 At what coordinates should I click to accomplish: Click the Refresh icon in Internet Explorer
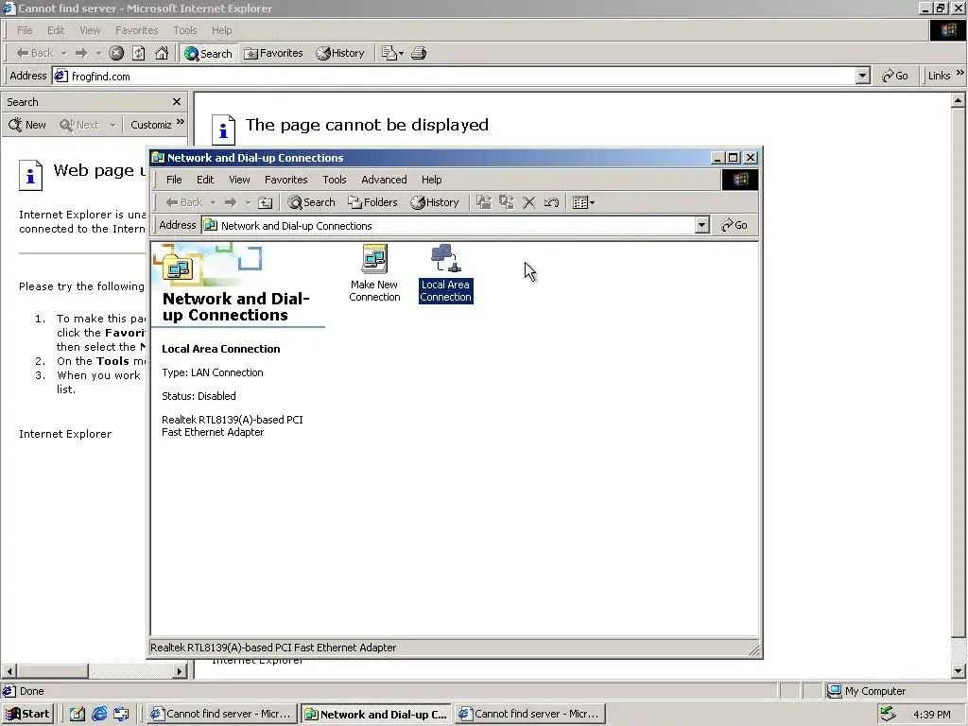click(139, 53)
